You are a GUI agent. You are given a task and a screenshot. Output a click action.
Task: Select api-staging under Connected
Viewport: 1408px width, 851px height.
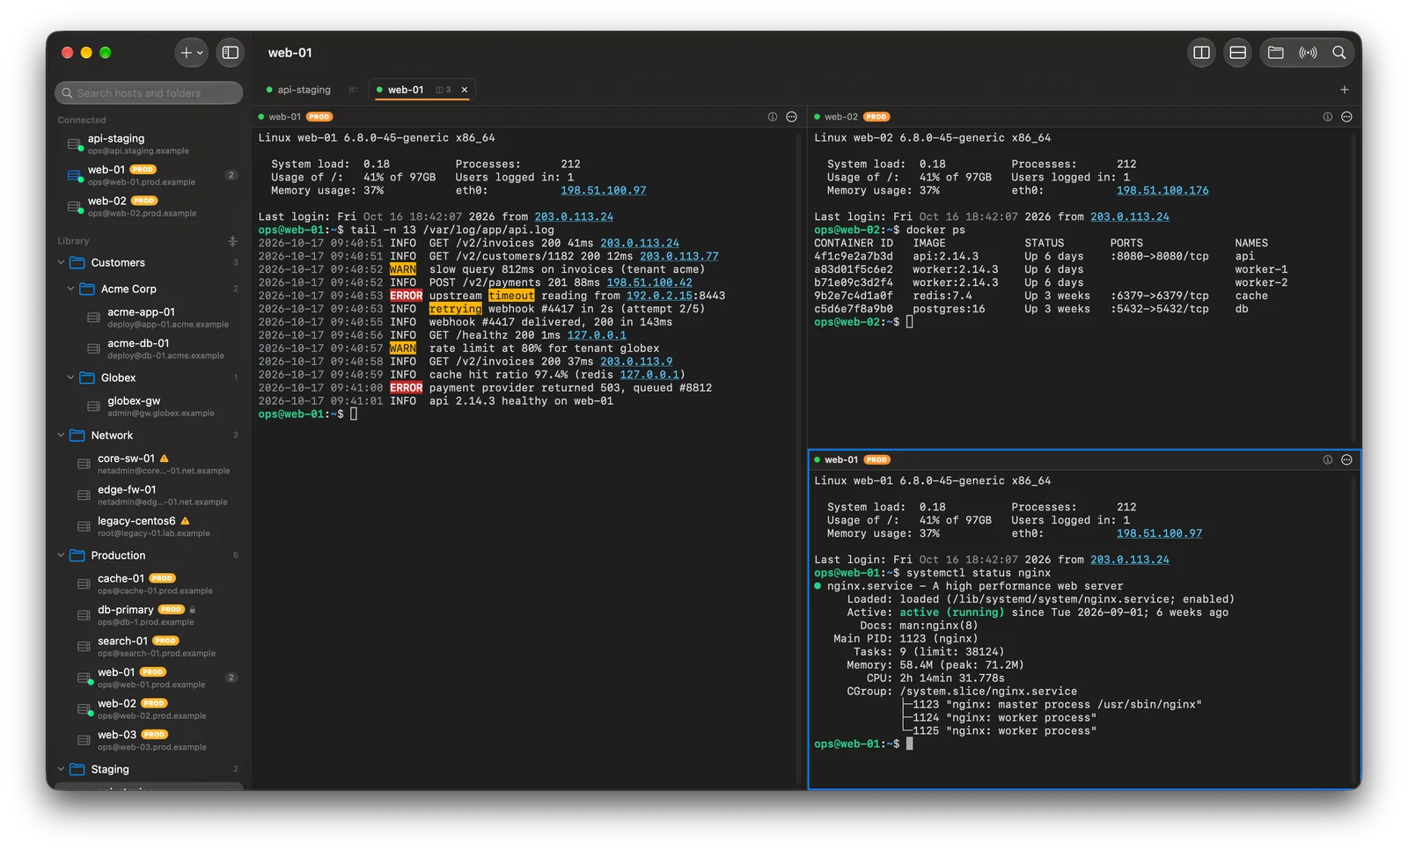click(x=149, y=144)
